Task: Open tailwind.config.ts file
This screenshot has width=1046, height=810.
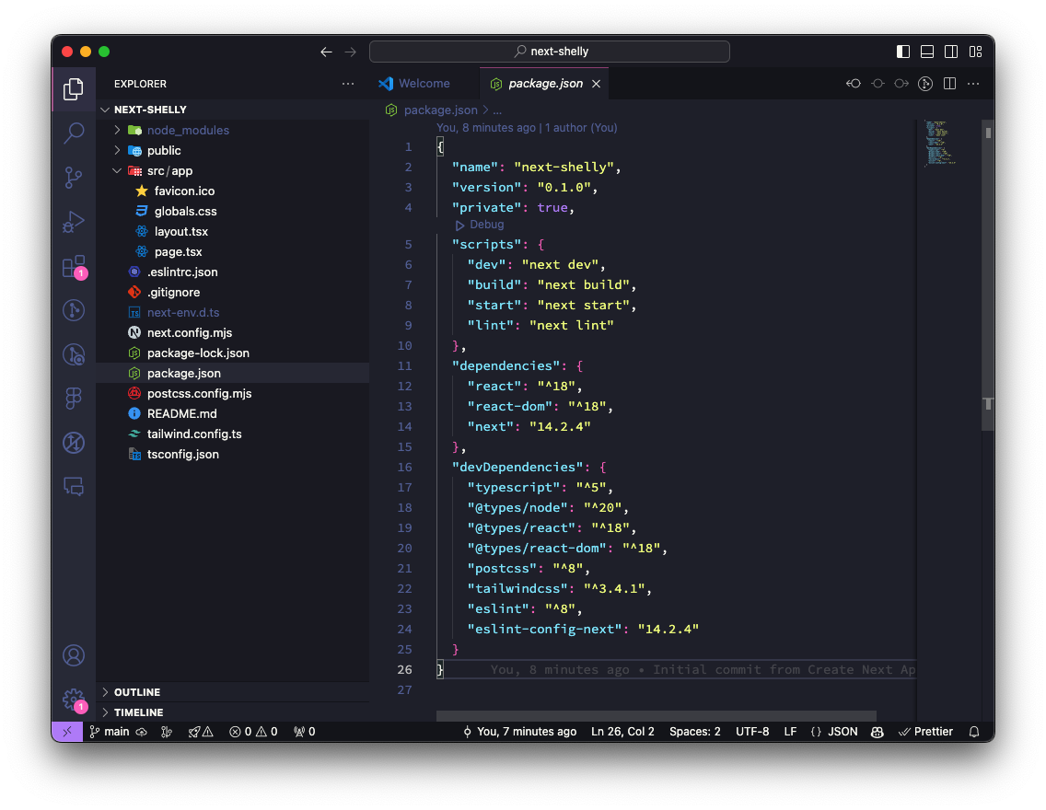Action: coord(232,434)
